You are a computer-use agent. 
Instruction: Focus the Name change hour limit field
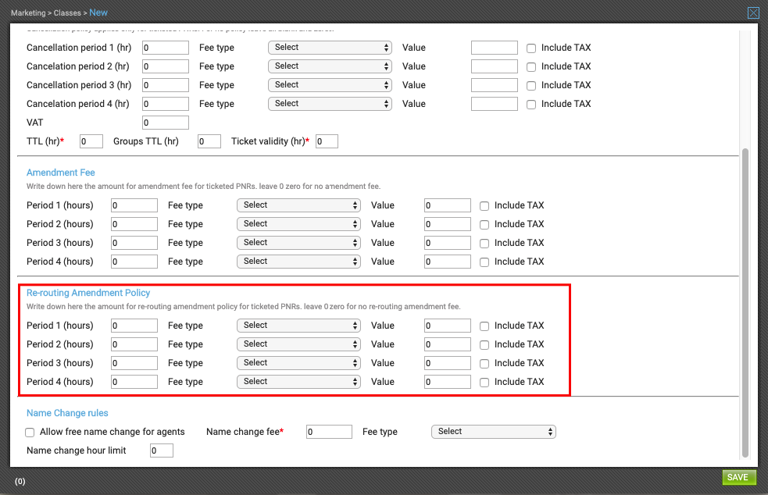point(162,450)
